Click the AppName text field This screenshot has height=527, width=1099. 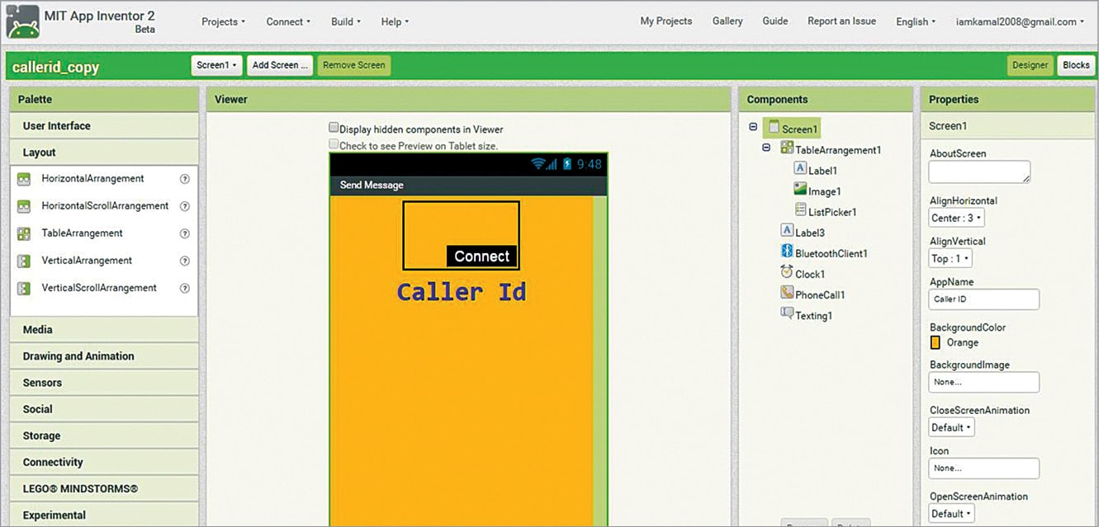[x=983, y=299]
